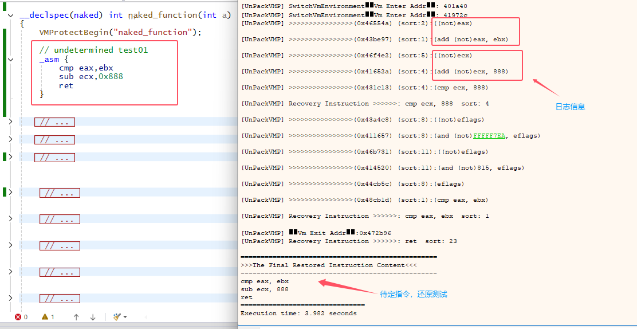Collapse the naked_function declaration block

coord(11,15)
